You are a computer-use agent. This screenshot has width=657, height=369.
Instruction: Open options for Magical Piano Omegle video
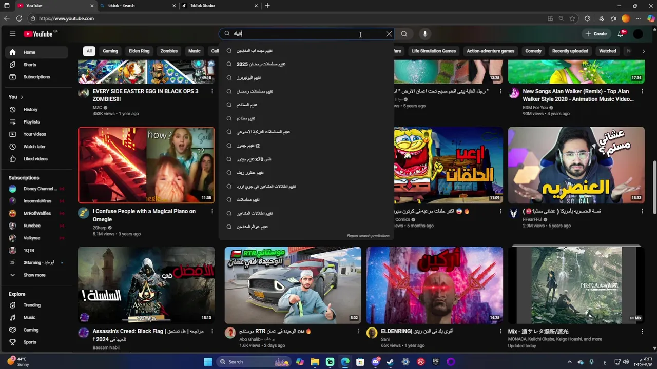(x=212, y=211)
